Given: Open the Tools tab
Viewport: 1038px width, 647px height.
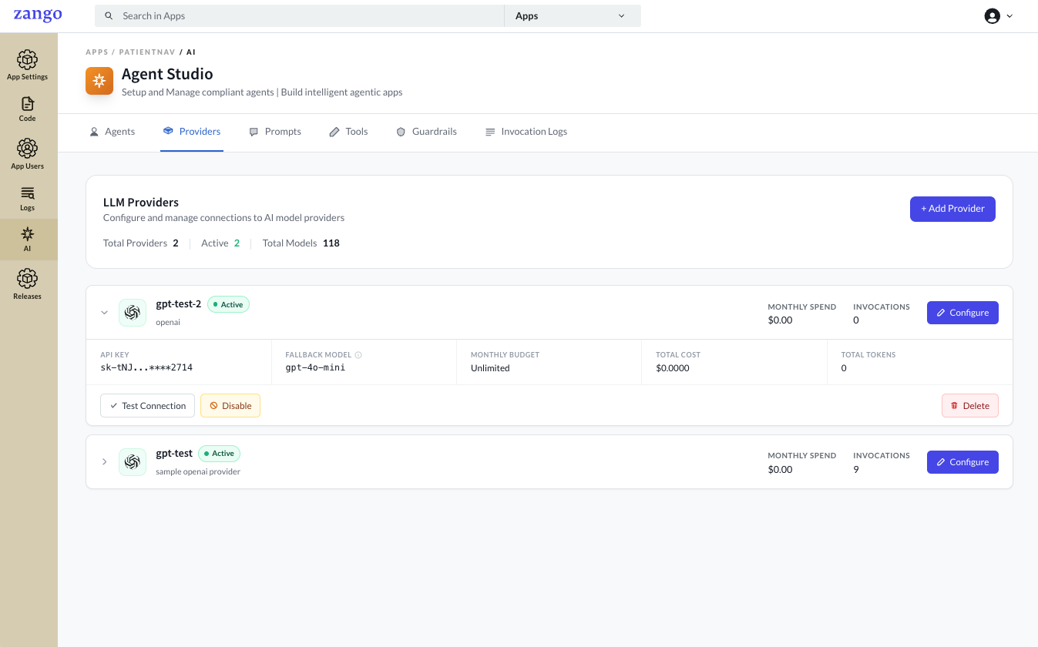Looking at the screenshot, I should [348, 132].
